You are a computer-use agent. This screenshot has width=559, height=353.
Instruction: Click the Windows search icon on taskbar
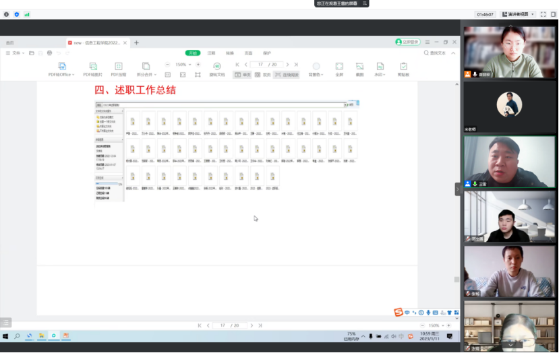click(x=18, y=335)
